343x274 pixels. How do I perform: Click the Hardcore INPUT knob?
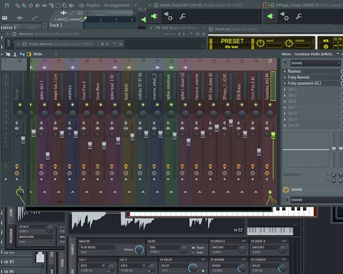click(260, 43)
